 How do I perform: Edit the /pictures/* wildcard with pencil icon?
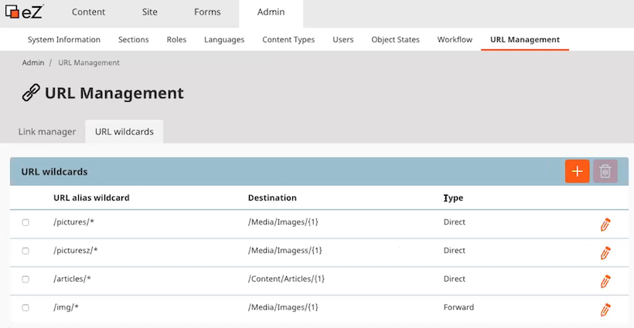pyautogui.click(x=605, y=225)
